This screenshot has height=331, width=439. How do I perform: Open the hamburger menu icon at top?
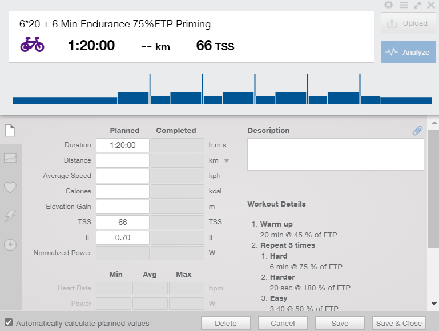coord(403,5)
